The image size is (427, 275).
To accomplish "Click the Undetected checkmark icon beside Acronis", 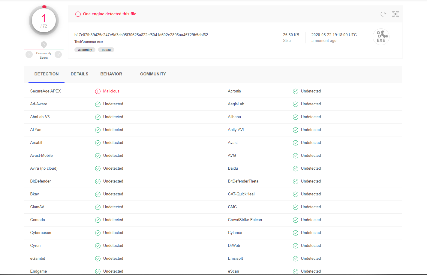I will (x=296, y=91).
